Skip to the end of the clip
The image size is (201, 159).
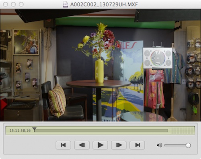click(x=137, y=145)
